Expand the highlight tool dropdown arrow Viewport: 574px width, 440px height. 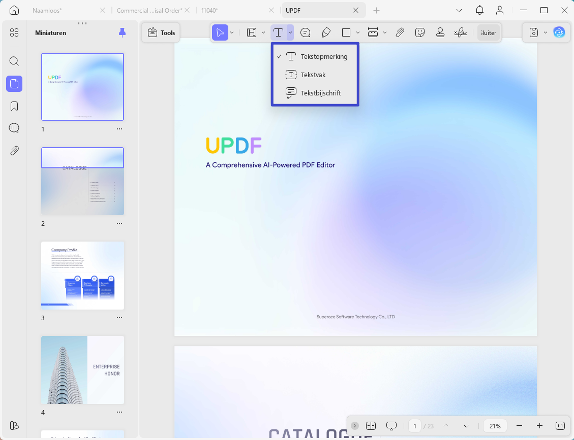pos(263,32)
